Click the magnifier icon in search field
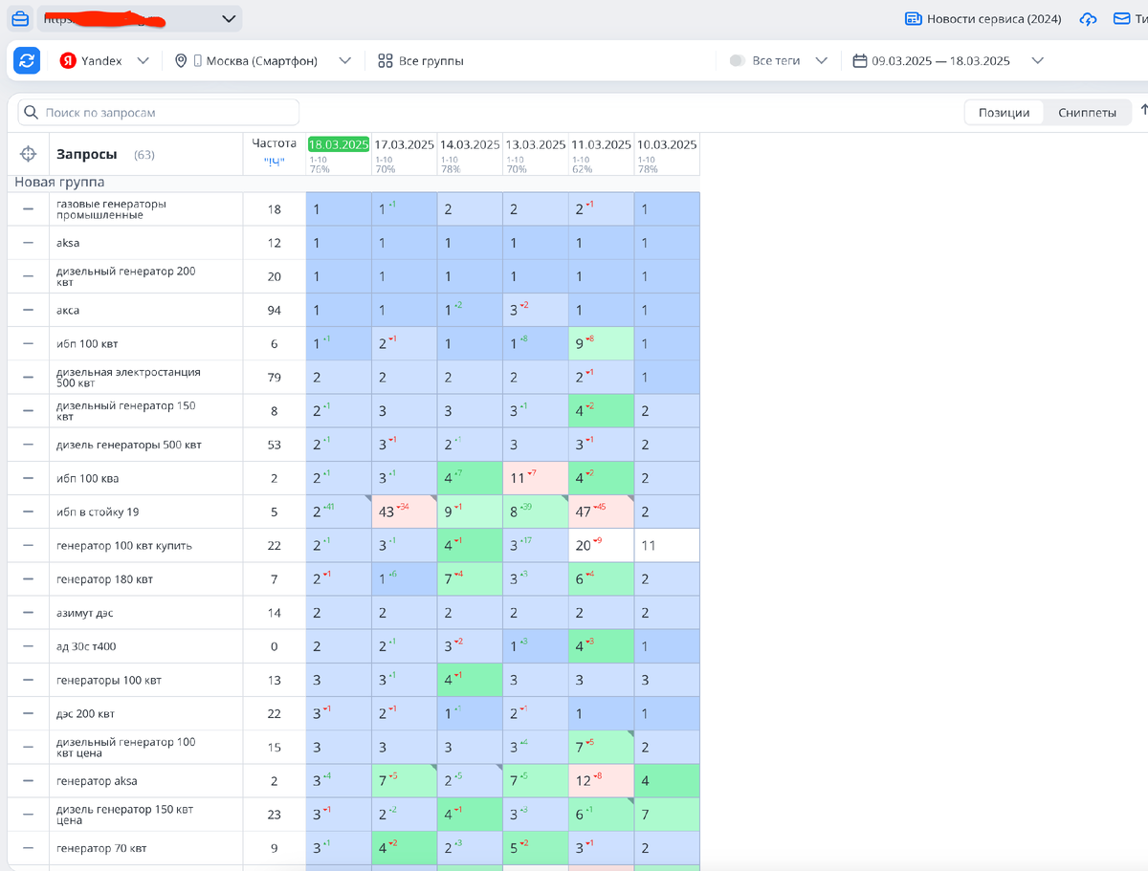1148x871 pixels. (32, 113)
